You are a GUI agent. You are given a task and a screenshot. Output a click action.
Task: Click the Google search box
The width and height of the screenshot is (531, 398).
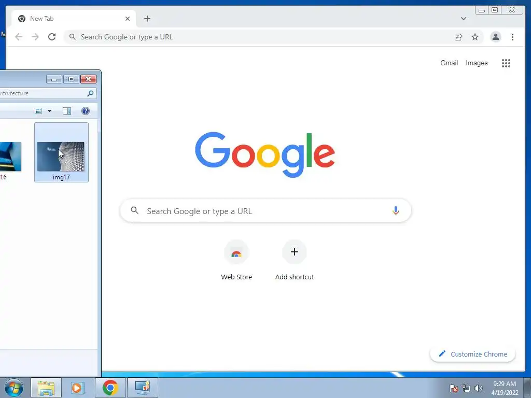pos(265,210)
